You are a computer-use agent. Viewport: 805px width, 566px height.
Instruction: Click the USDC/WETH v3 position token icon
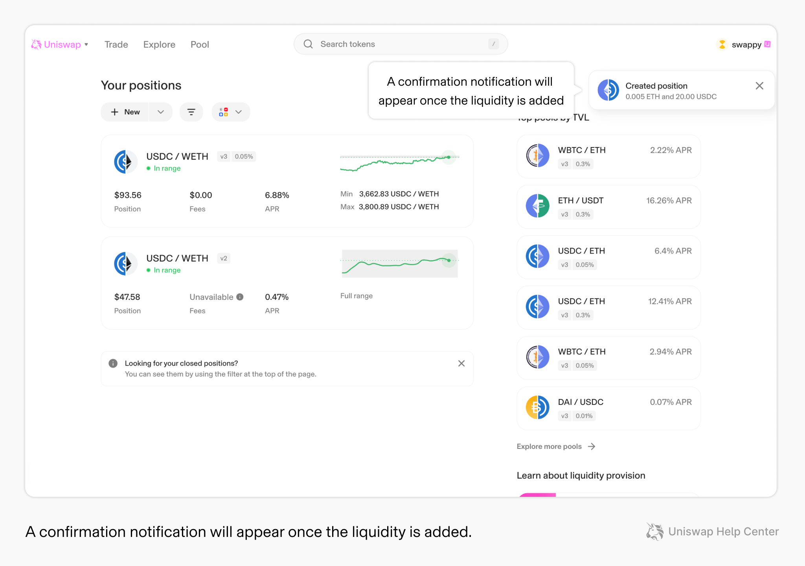coord(125,162)
